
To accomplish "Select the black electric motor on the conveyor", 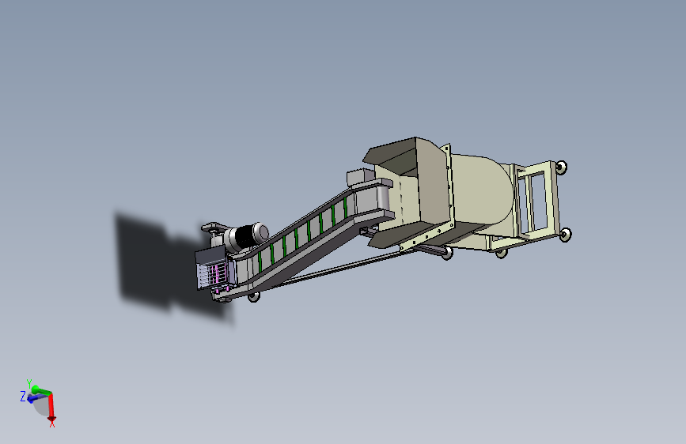I will click(x=246, y=237).
